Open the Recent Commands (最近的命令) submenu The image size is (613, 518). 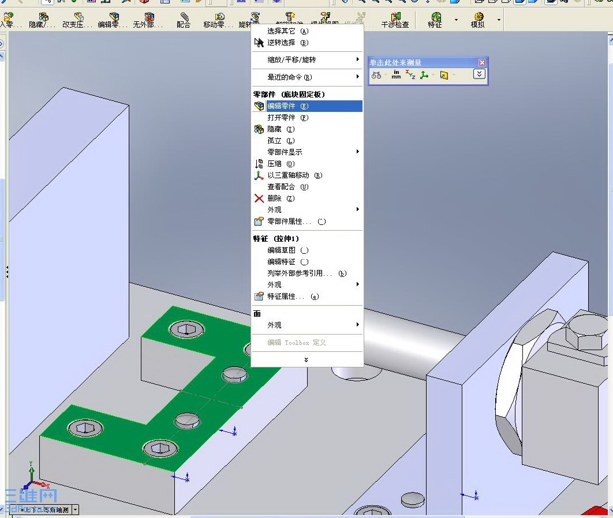[307, 77]
